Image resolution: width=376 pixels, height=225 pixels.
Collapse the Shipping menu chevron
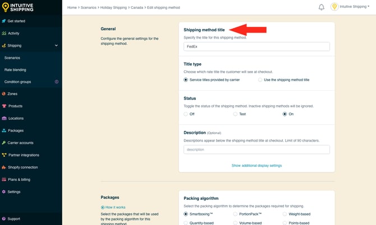56,45
